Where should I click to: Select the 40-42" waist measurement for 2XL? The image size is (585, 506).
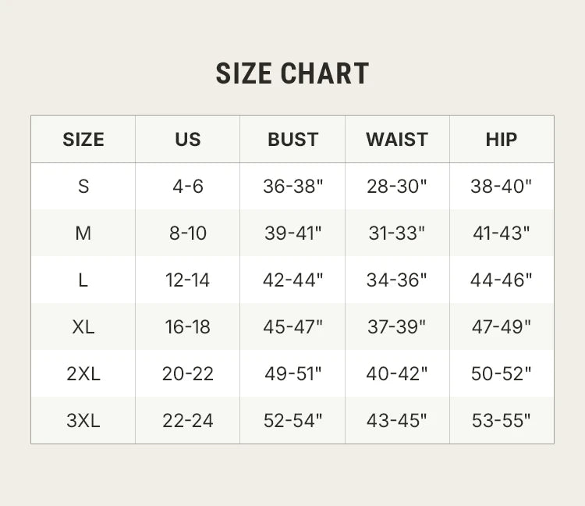(x=397, y=374)
